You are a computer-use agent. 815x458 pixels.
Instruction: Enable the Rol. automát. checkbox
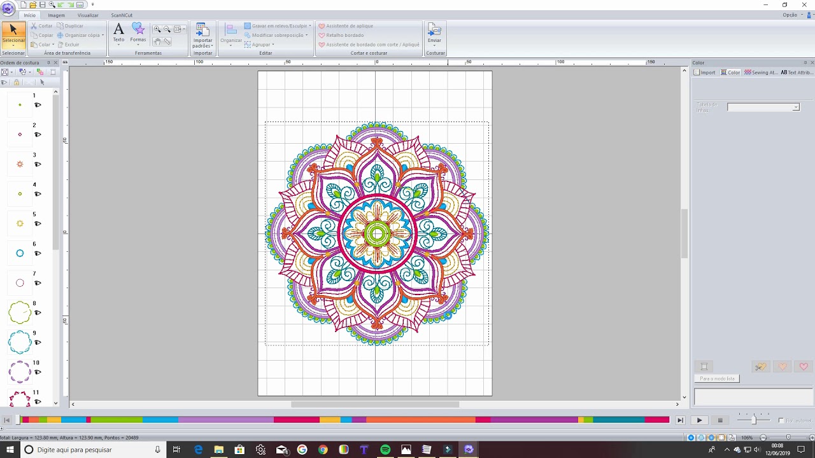[781, 420]
